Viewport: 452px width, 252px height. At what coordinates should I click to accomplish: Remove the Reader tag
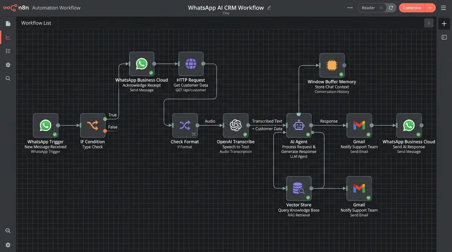[381, 7]
